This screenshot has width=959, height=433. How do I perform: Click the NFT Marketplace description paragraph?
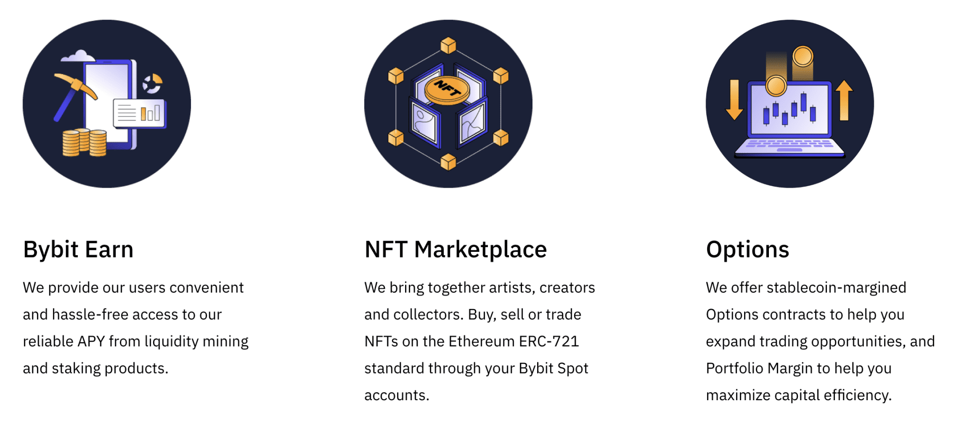479,341
